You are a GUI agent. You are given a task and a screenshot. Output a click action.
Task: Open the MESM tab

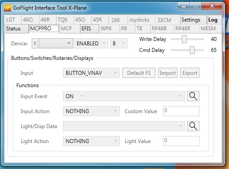tap(211, 29)
